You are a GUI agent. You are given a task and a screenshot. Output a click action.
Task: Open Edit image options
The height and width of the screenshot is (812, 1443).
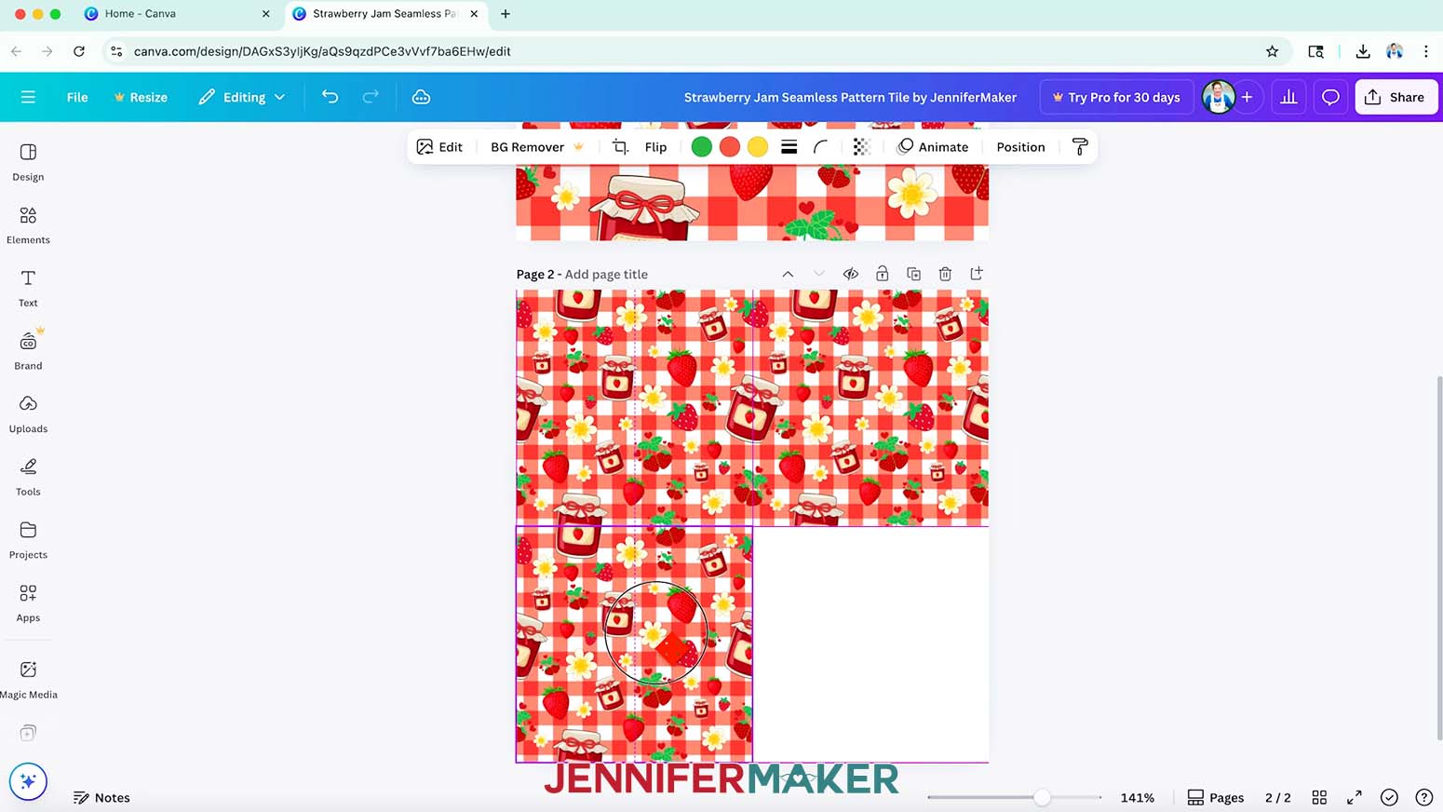coord(439,147)
